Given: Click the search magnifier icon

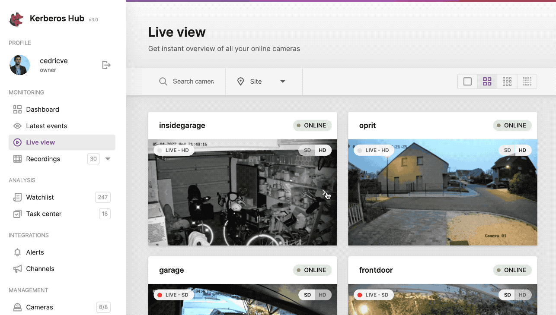Looking at the screenshot, I should [x=163, y=82].
